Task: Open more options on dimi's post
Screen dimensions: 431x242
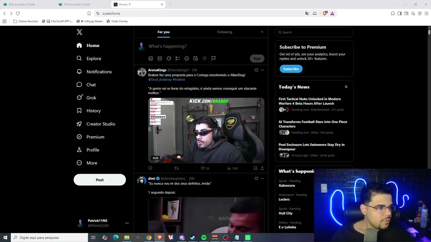Action: [x=262, y=178]
